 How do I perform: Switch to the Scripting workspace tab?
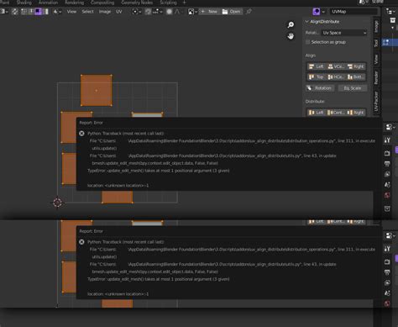coord(168,3)
